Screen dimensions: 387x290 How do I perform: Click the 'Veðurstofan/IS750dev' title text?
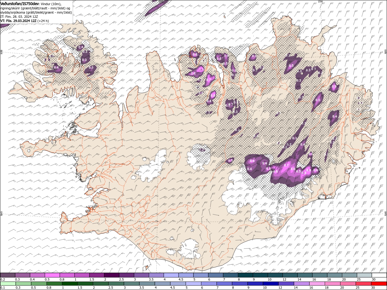pos(20,3)
